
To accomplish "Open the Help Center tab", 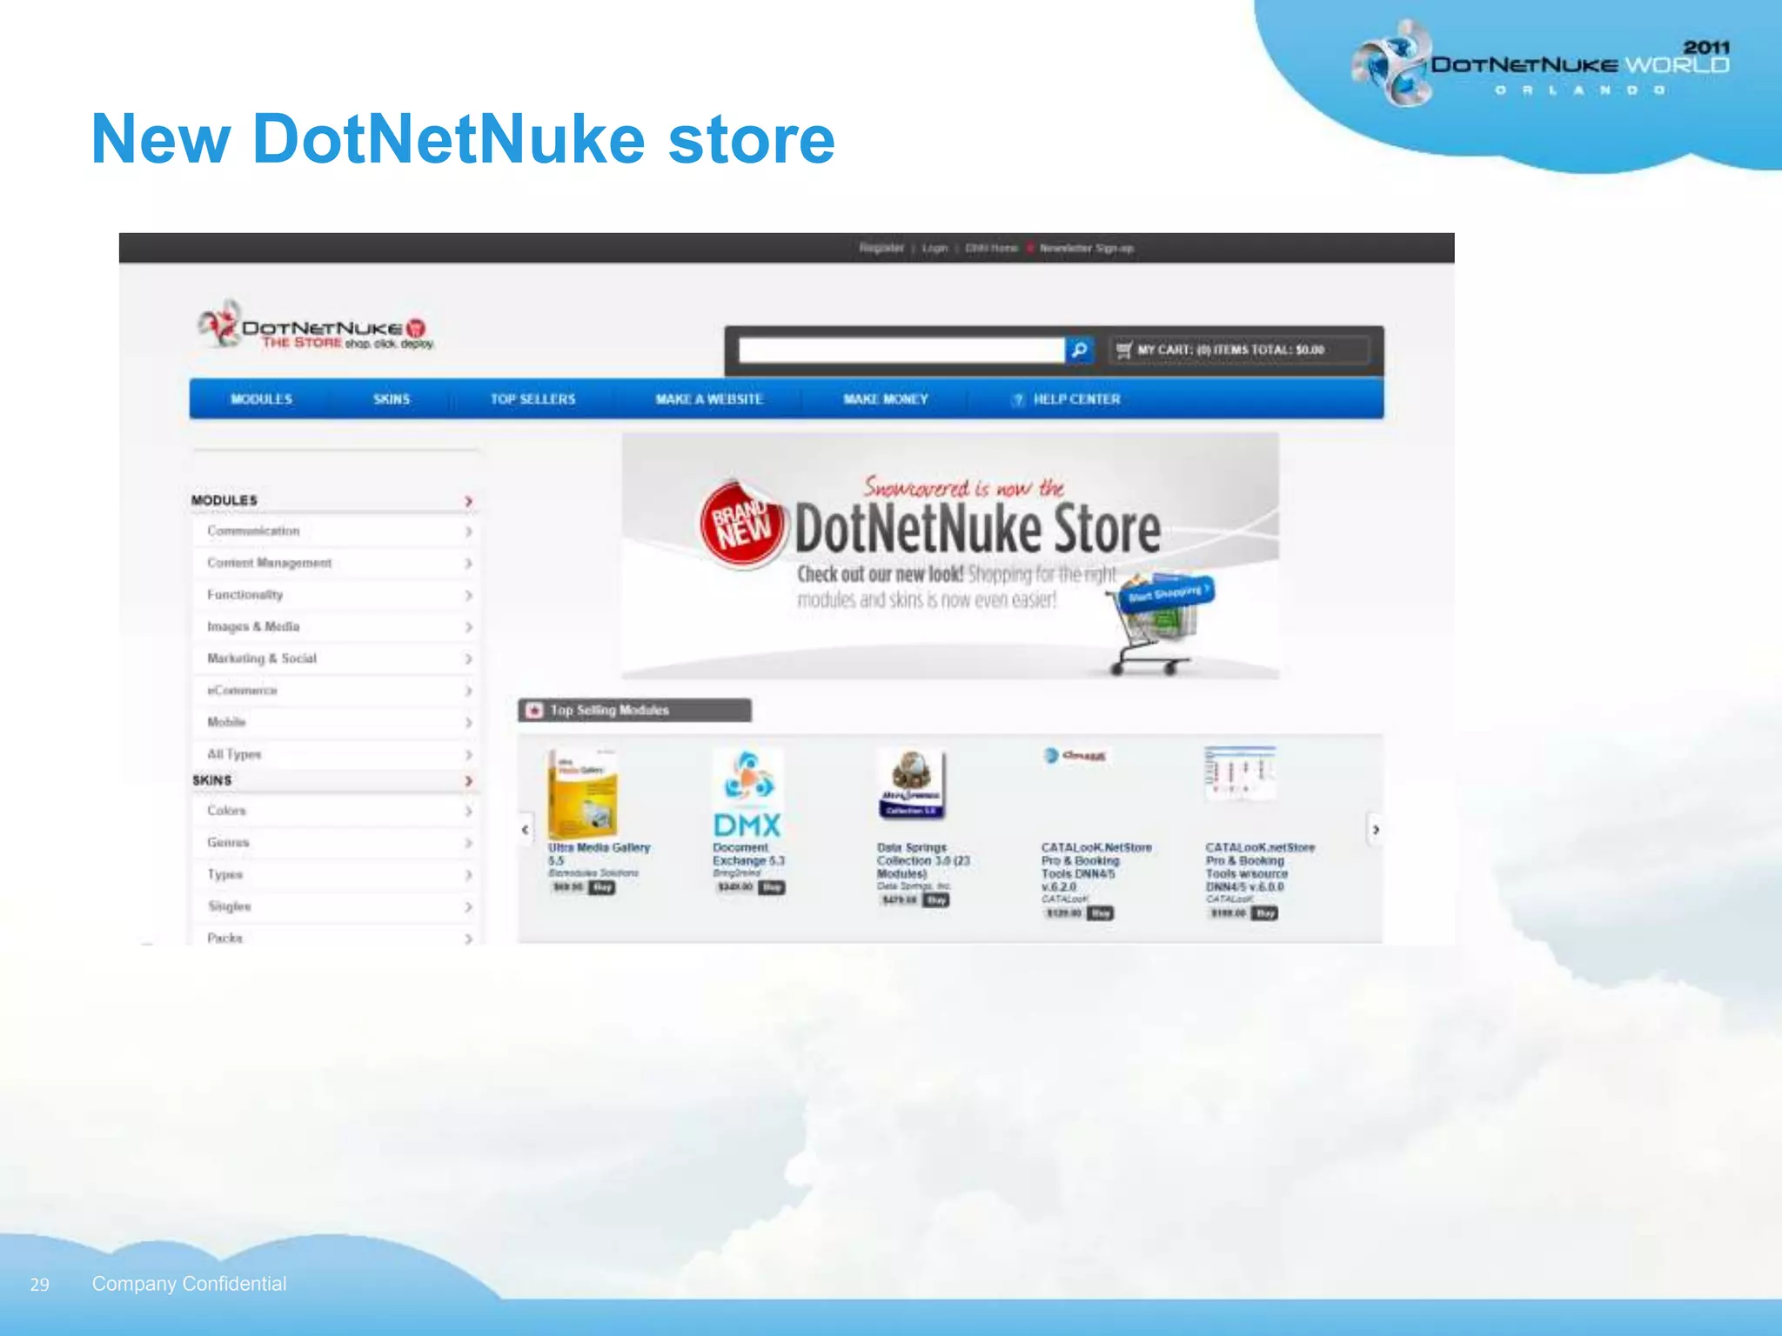I will [x=1076, y=399].
